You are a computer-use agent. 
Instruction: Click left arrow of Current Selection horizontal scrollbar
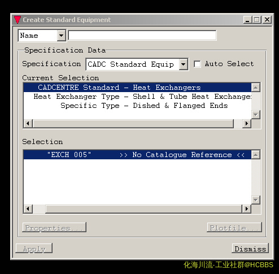[28, 124]
